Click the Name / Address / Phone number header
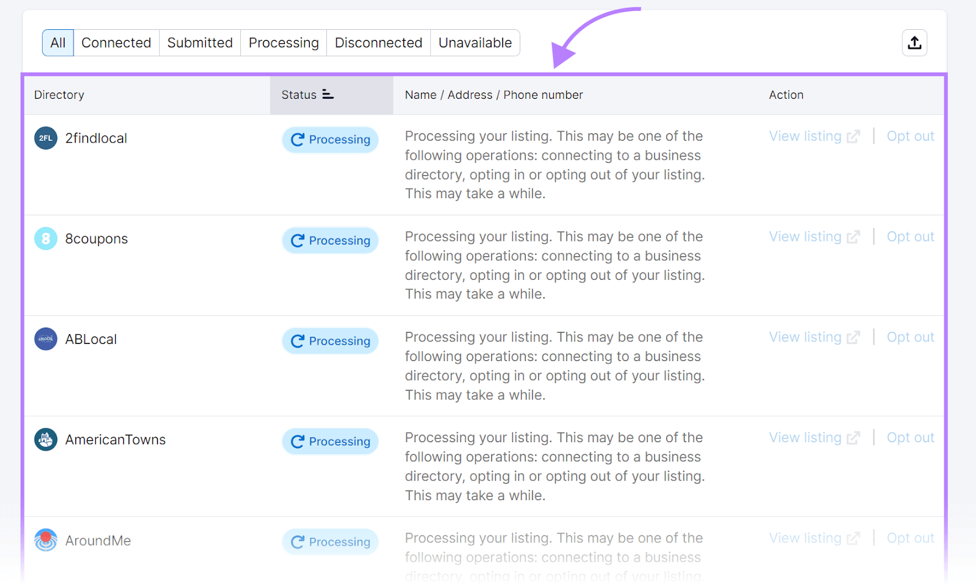This screenshot has height=588, width=976. [x=493, y=95]
